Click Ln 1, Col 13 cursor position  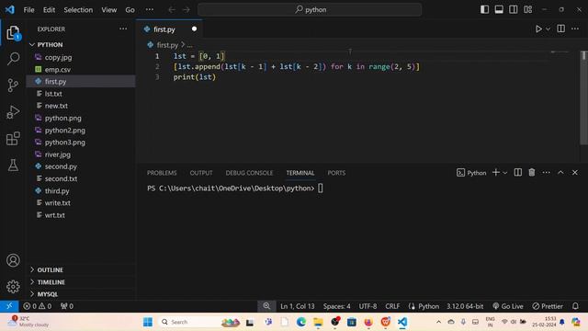[298, 306]
